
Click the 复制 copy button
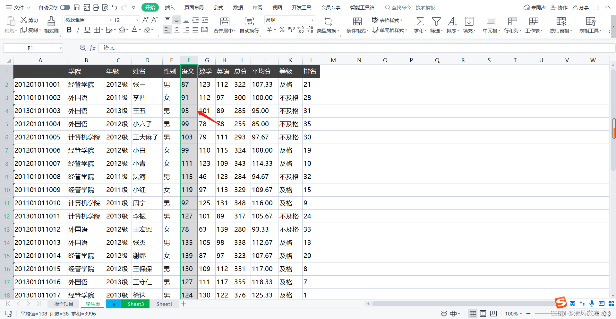pos(31,30)
